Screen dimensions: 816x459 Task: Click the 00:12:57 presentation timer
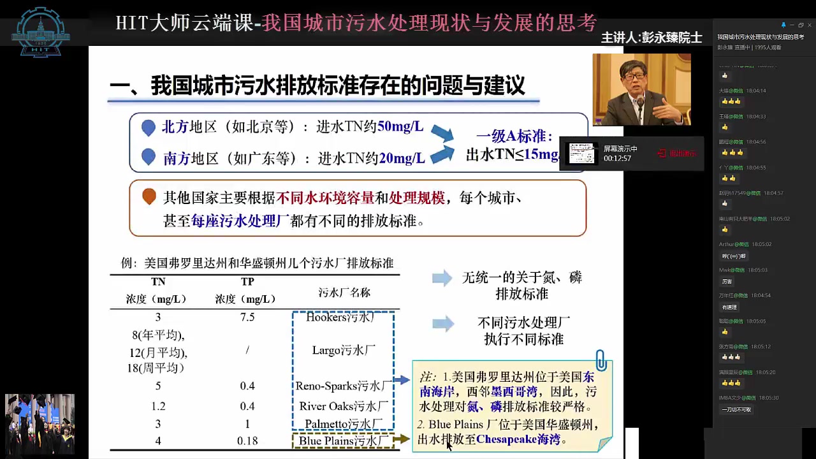tap(617, 158)
